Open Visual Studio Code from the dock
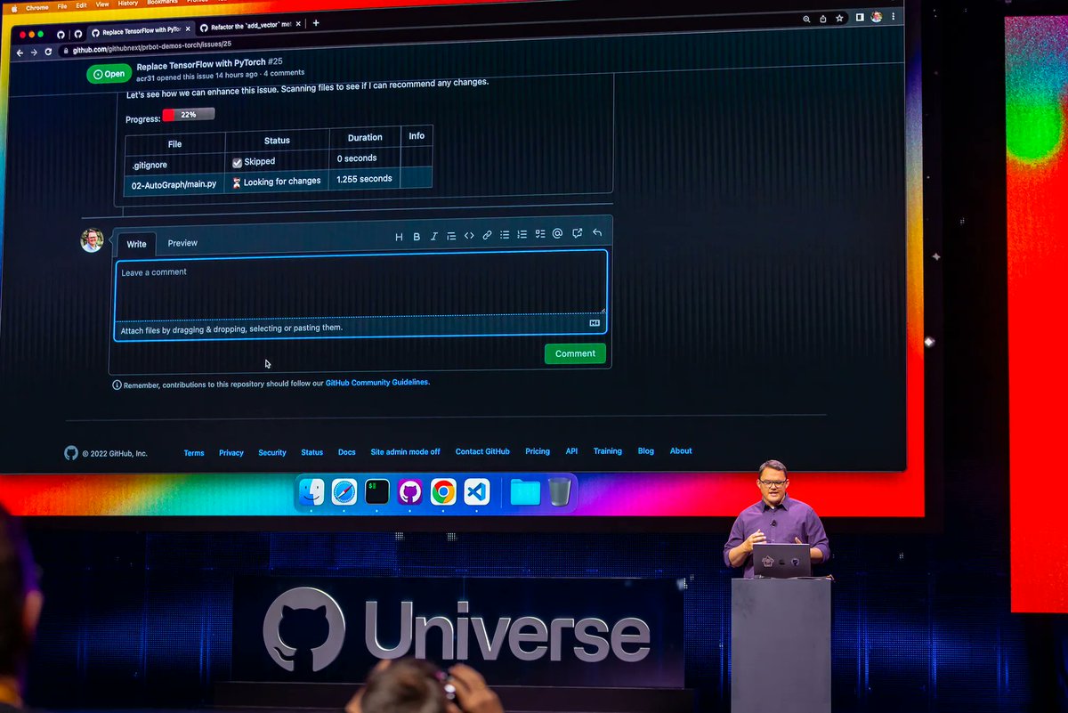Image resolution: width=1068 pixels, height=713 pixels. point(477,491)
